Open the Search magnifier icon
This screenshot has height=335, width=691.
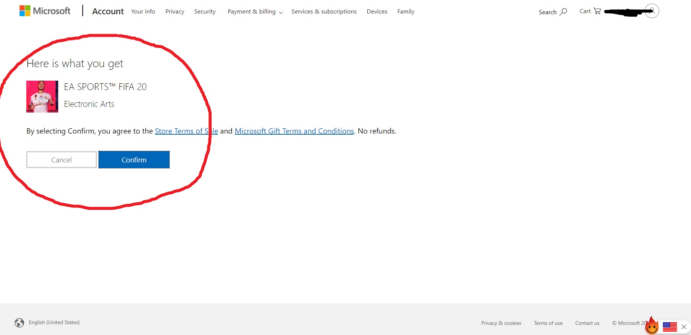click(563, 12)
